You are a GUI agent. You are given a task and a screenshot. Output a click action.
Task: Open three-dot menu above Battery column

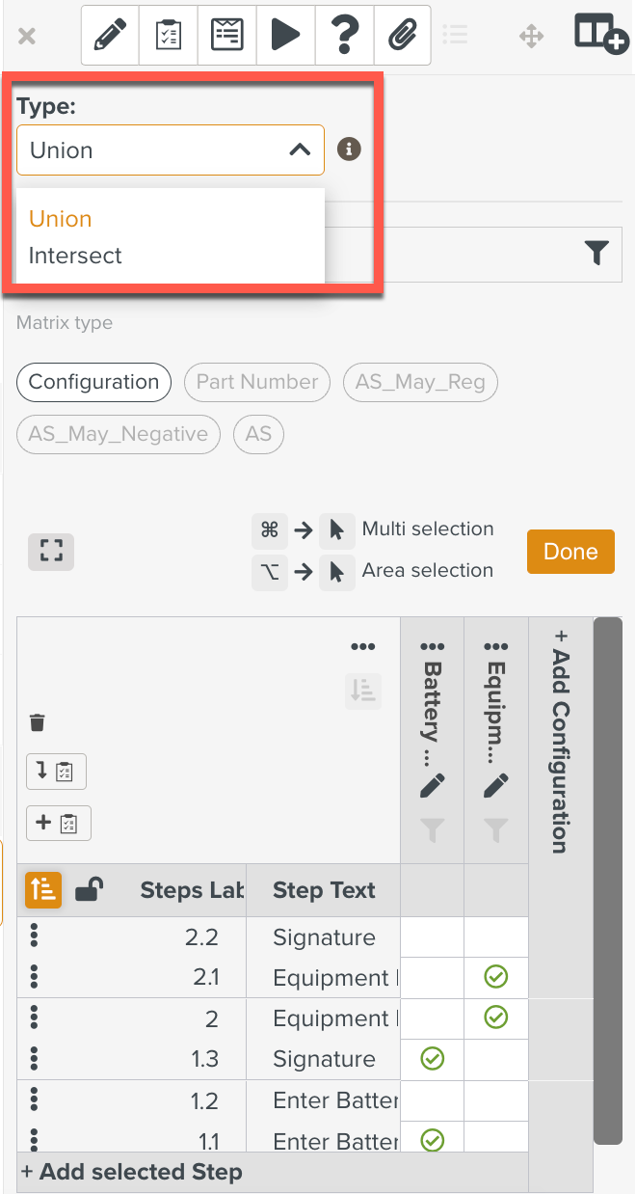[433, 646]
